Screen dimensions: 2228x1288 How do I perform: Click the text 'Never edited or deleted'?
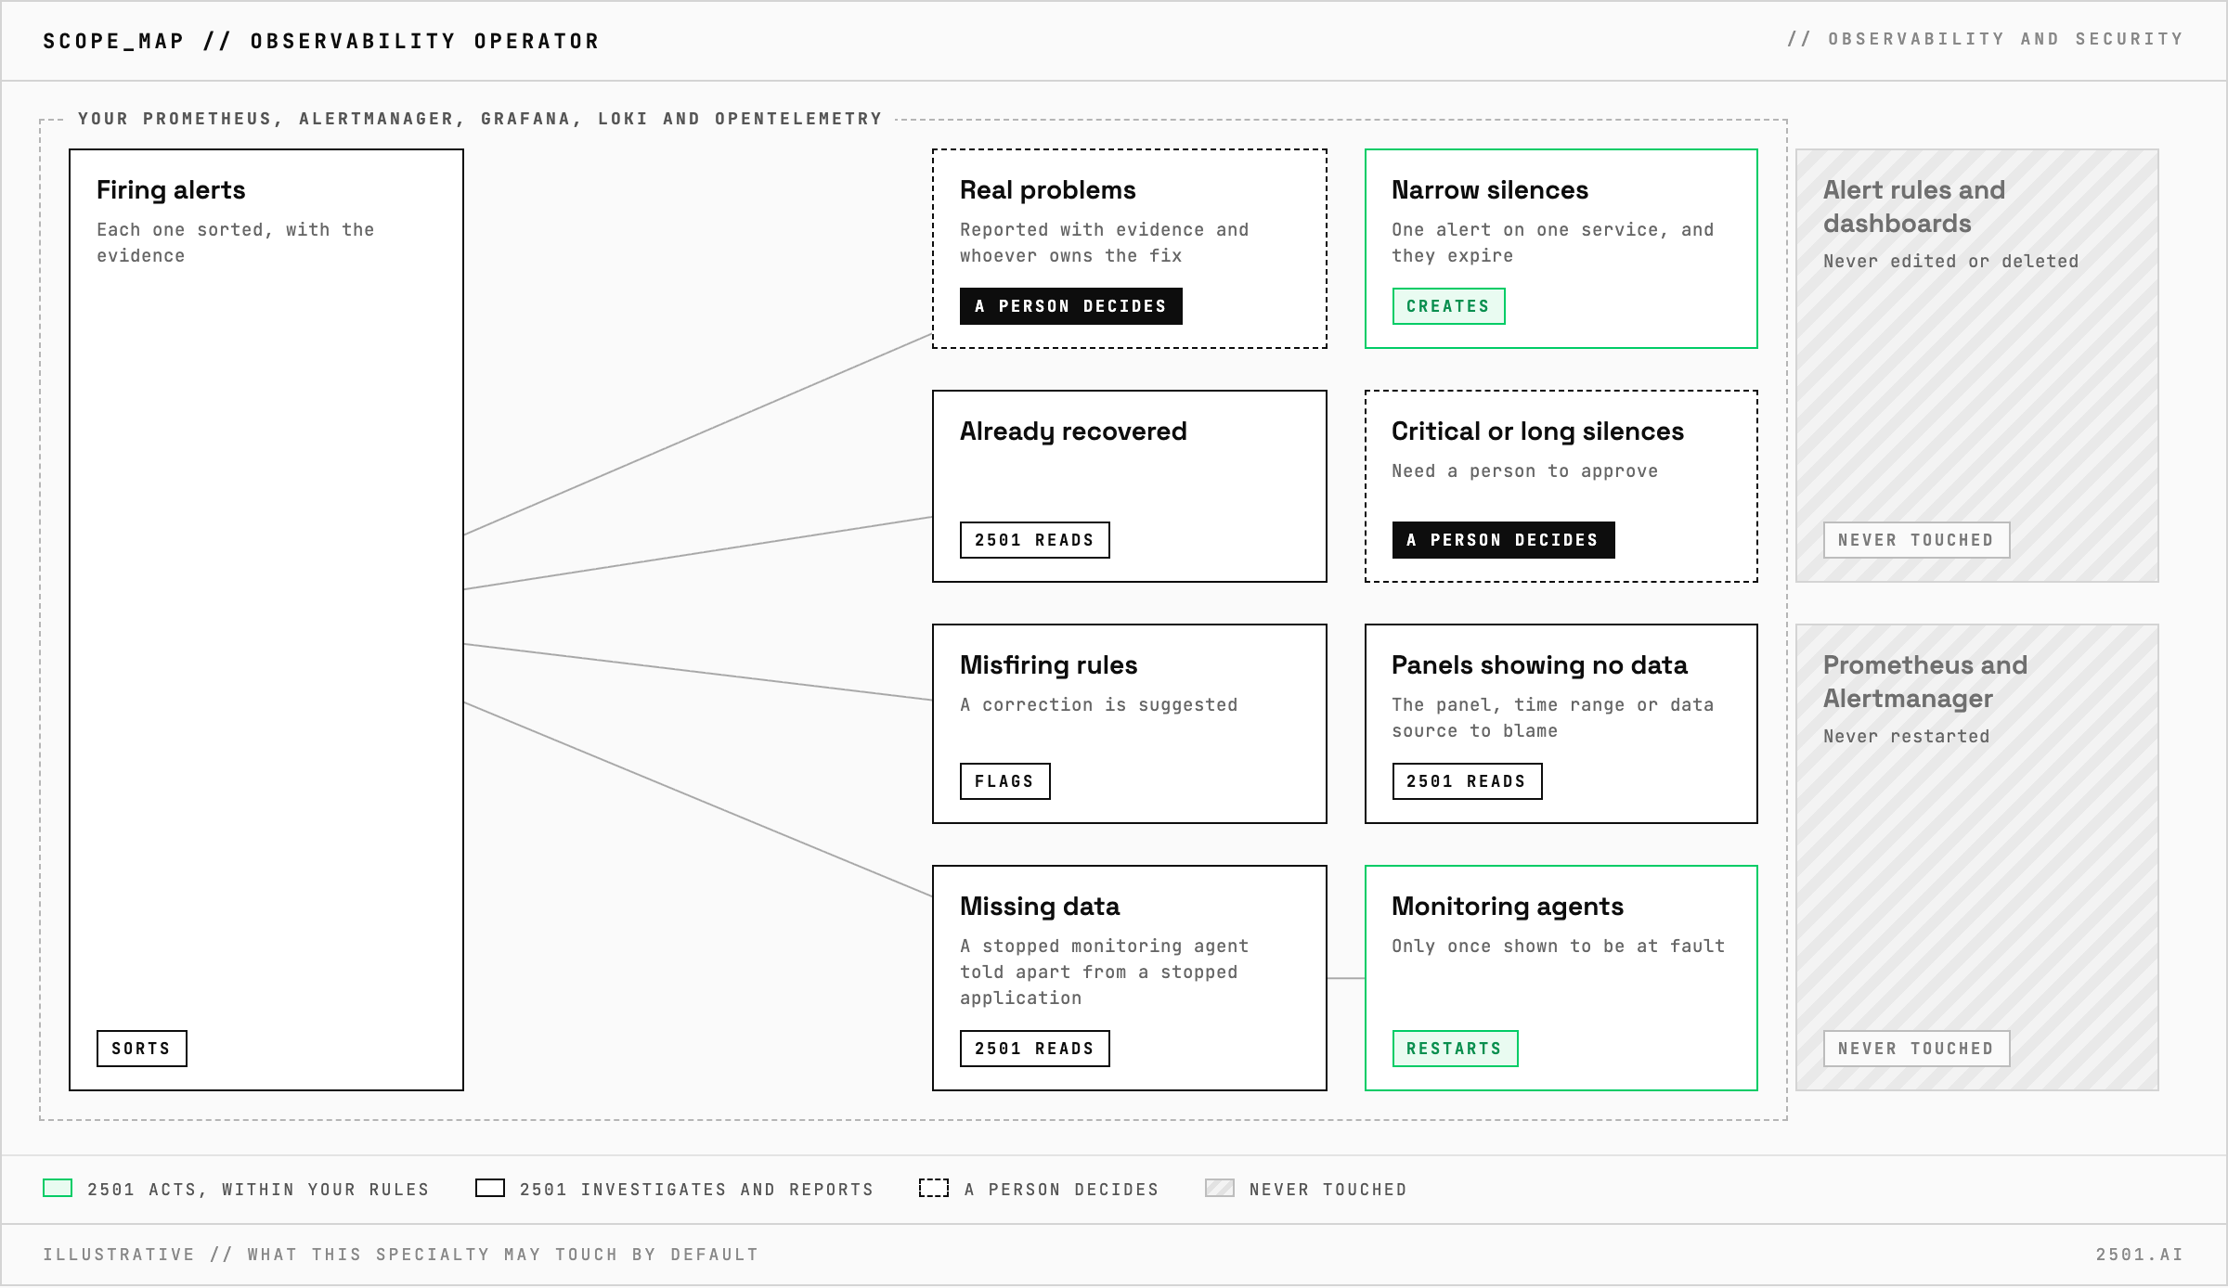click(x=1951, y=262)
